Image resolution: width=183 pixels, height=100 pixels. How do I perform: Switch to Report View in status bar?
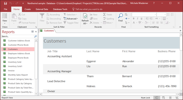click(x=156, y=98)
